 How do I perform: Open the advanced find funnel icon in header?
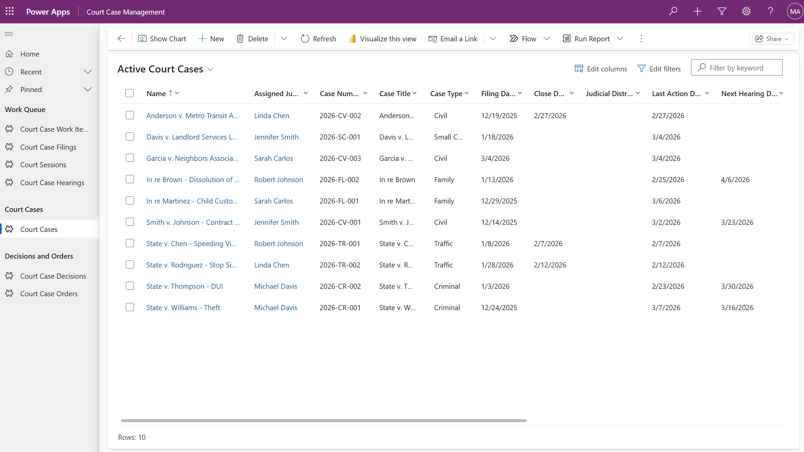click(x=722, y=12)
